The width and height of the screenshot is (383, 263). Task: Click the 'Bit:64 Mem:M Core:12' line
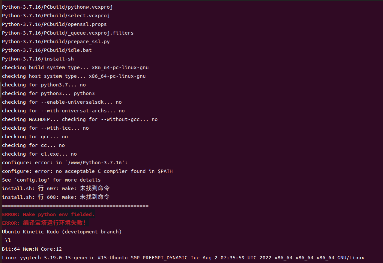pyautogui.click(x=32, y=249)
